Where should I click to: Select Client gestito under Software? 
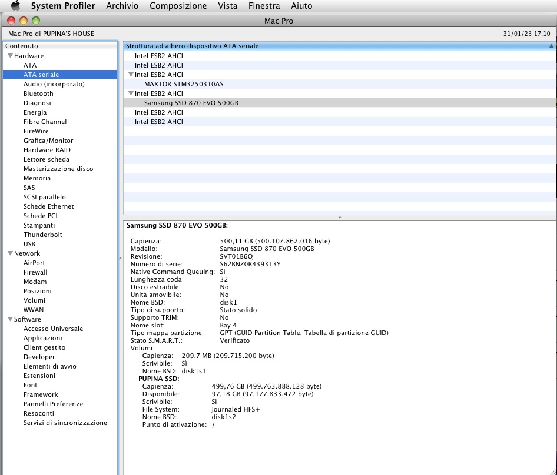pos(44,347)
